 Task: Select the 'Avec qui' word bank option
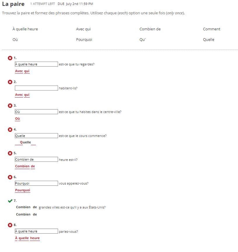click(x=83, y=29)
